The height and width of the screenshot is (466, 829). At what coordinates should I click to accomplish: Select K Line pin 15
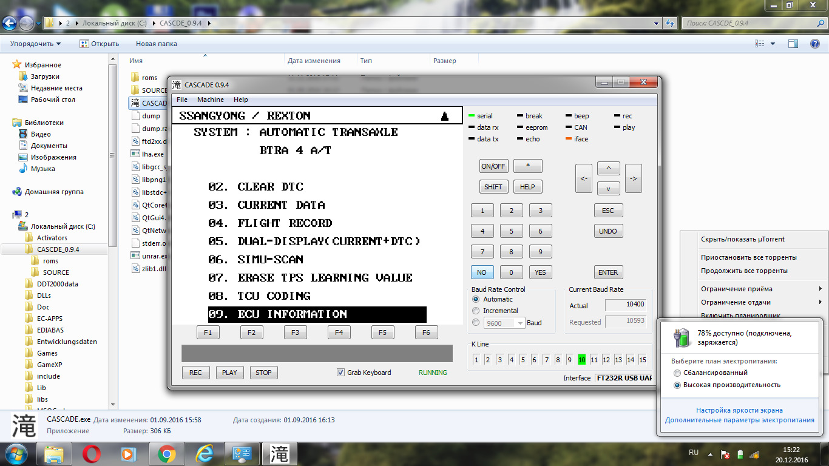pos(643,360)
